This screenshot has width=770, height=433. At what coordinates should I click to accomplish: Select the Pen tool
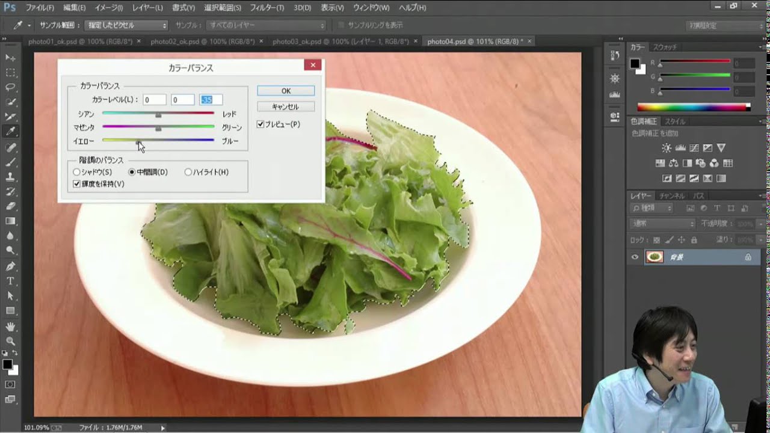pos(10,266)
